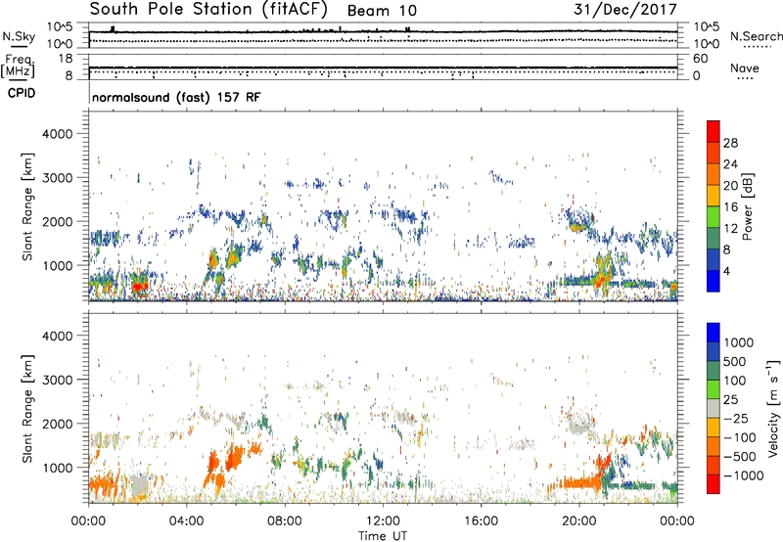Click the 'CPID' row label
This screenshot has height=542, width=783.
coord(22,93)
